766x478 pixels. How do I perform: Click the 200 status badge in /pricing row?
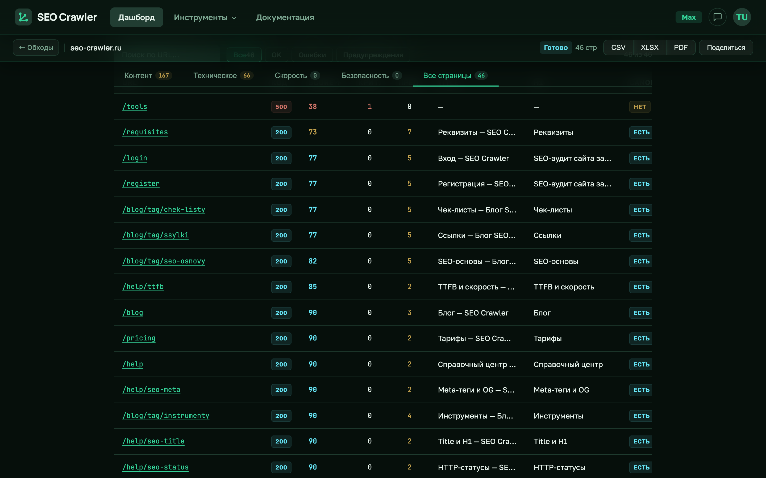tap(281, 339)
